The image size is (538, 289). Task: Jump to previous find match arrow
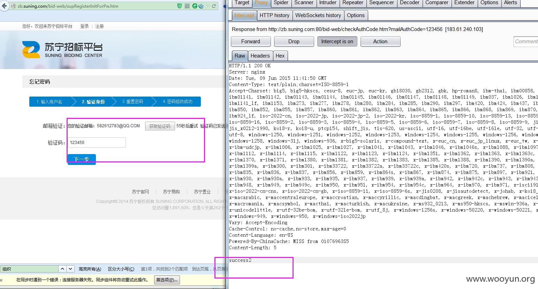(x=62, y=269)
